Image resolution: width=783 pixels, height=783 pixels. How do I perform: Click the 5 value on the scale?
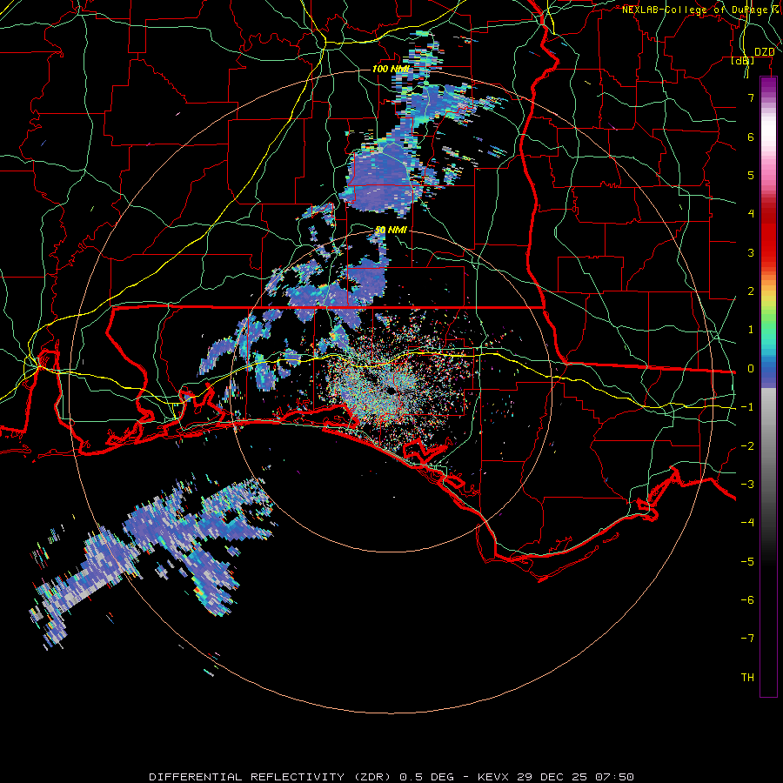point(751,175)
